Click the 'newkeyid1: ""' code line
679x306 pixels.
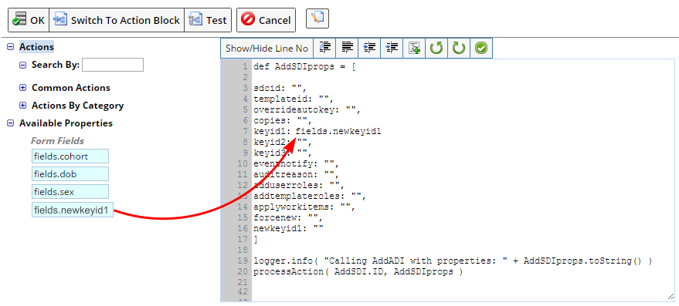(288, 229)
